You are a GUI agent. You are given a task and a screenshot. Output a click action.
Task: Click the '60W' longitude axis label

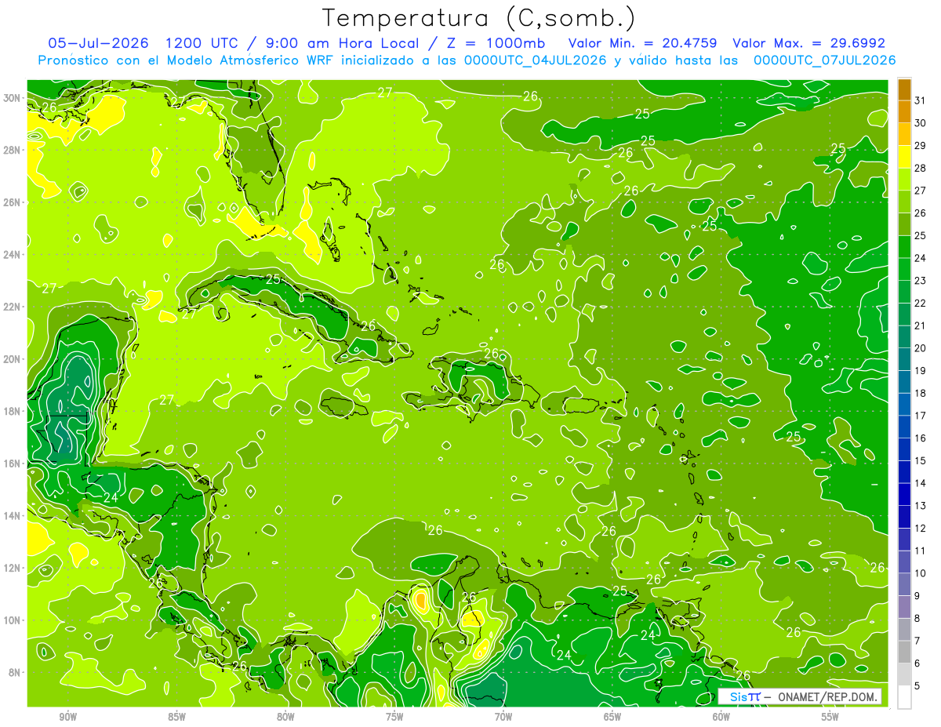(721, 717)
